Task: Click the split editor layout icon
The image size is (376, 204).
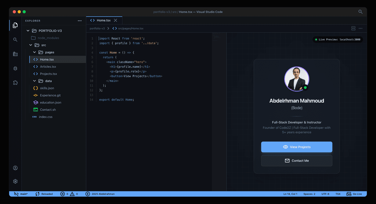Action: click(353, 28)
